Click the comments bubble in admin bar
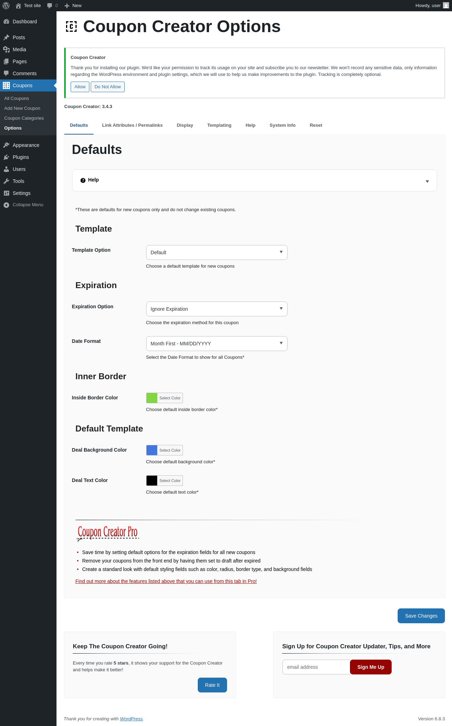Screen dimensions: 452x726 (50, 6)
